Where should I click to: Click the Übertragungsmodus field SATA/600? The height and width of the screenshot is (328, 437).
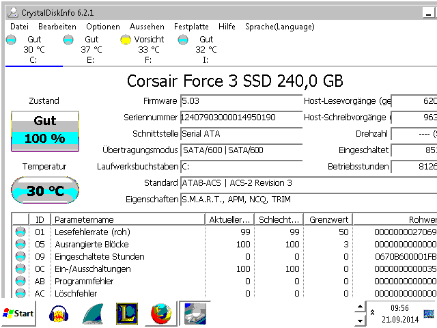pos(241,150)
